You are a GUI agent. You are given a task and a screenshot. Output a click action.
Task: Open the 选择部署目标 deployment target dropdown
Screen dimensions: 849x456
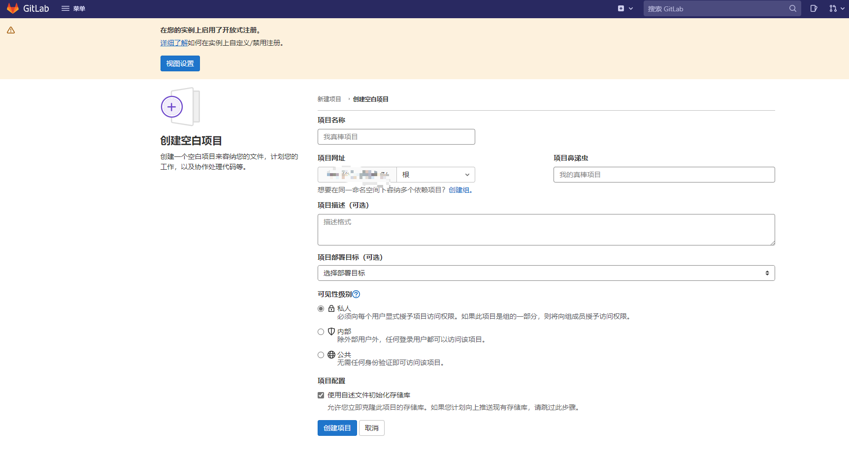point(546,273)
